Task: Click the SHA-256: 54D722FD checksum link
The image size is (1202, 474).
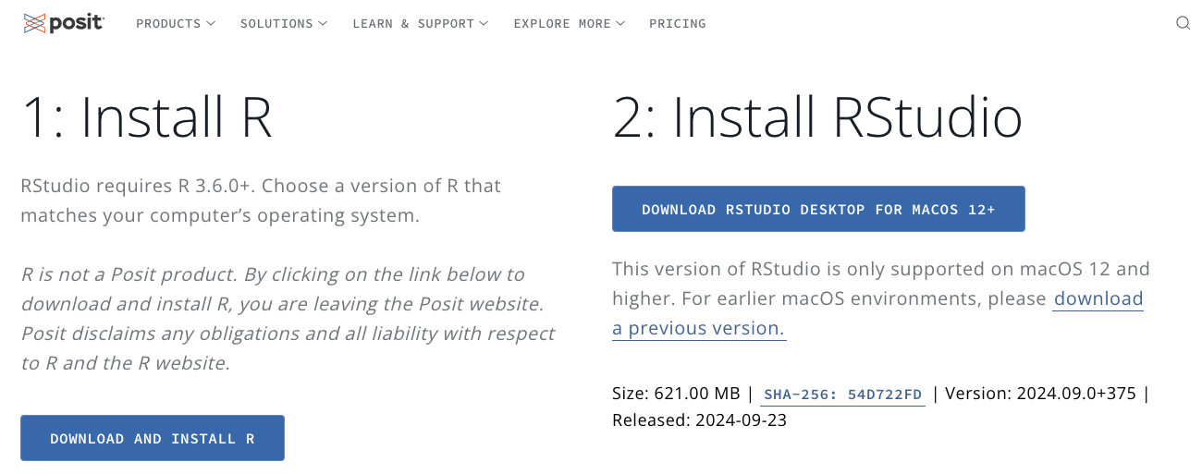Action: pos(842,395)
